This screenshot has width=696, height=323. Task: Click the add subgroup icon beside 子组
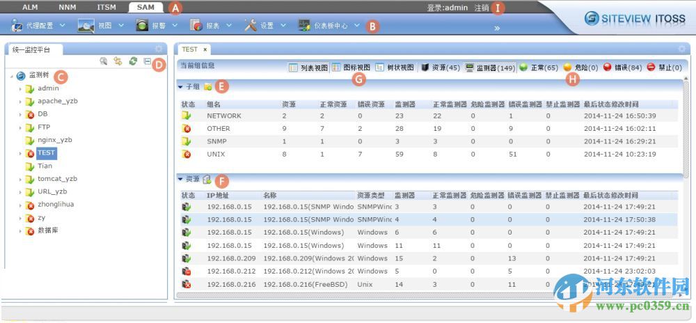207,87
